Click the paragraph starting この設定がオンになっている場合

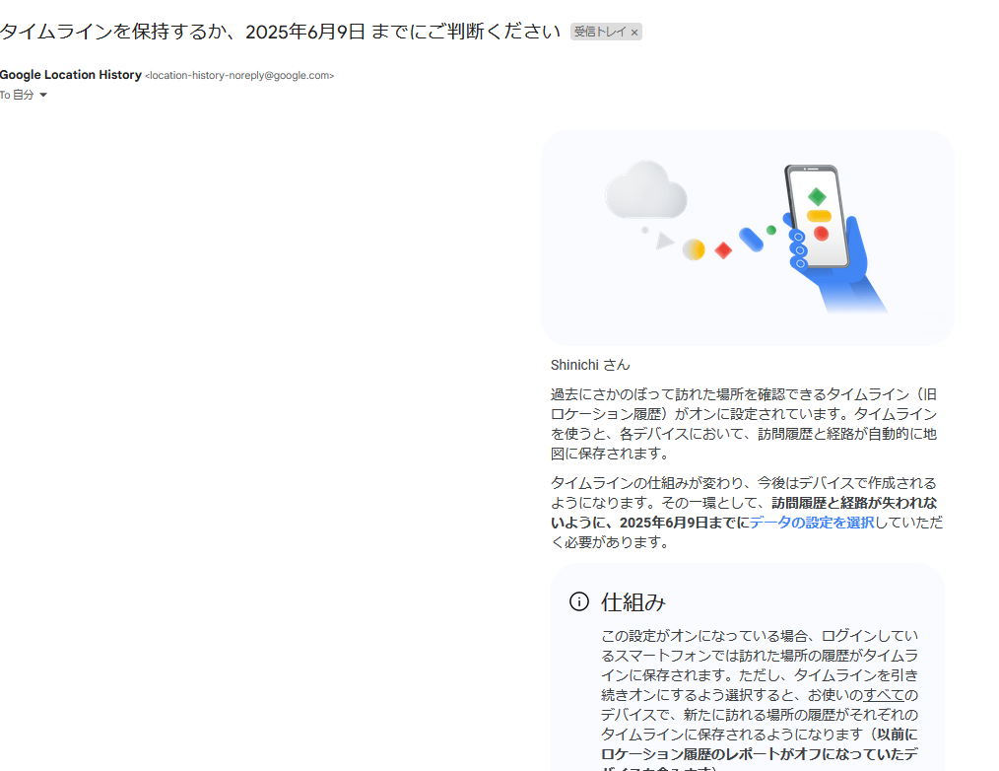760,701
